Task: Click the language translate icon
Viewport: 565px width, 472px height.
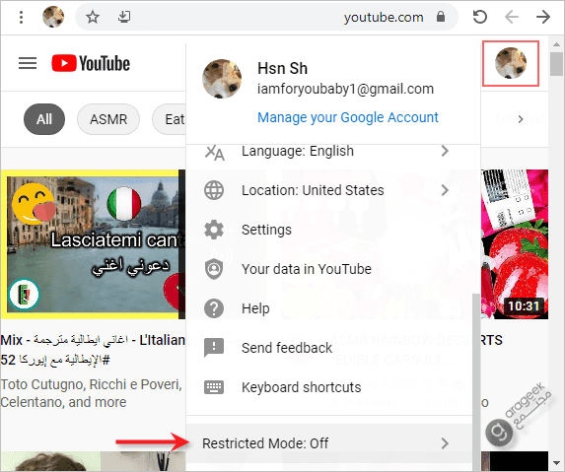Action: pos(214,153)
